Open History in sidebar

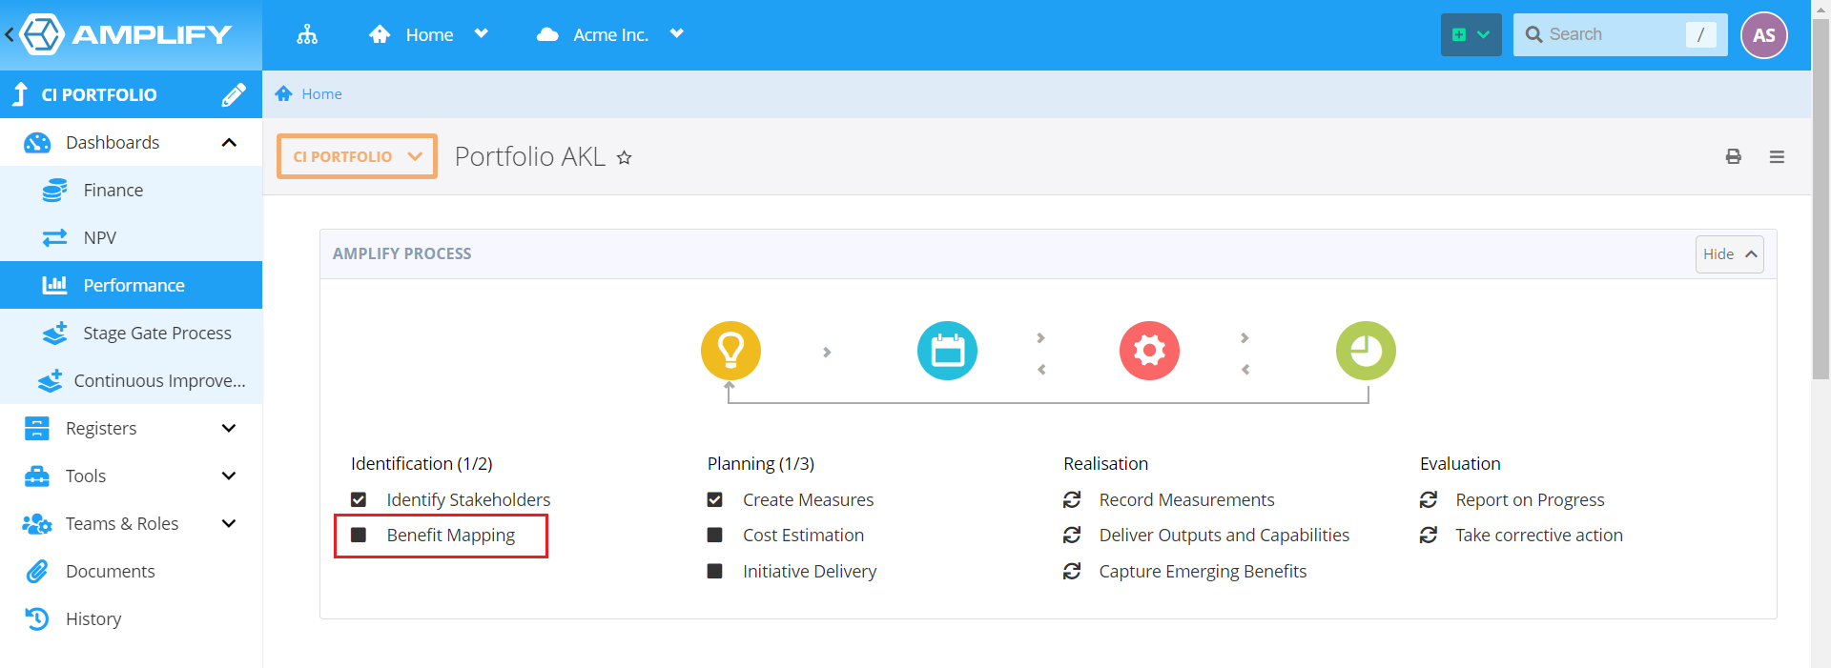(131, 619)
